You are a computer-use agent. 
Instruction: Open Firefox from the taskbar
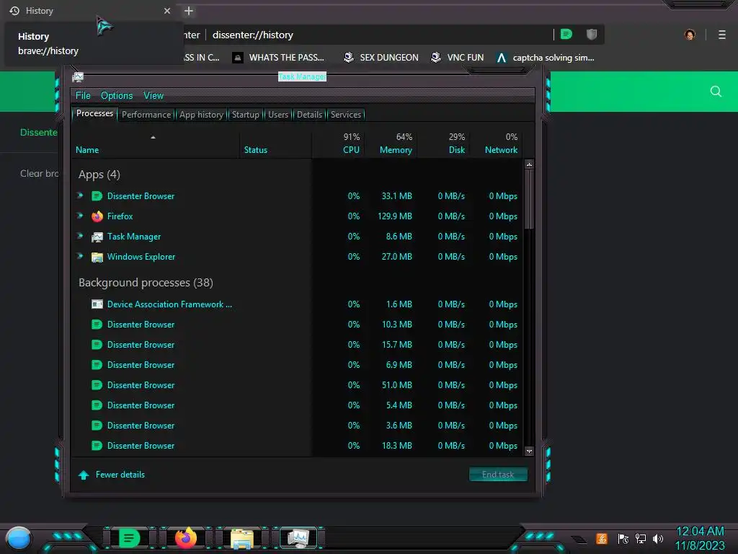(x=186, y=538)
